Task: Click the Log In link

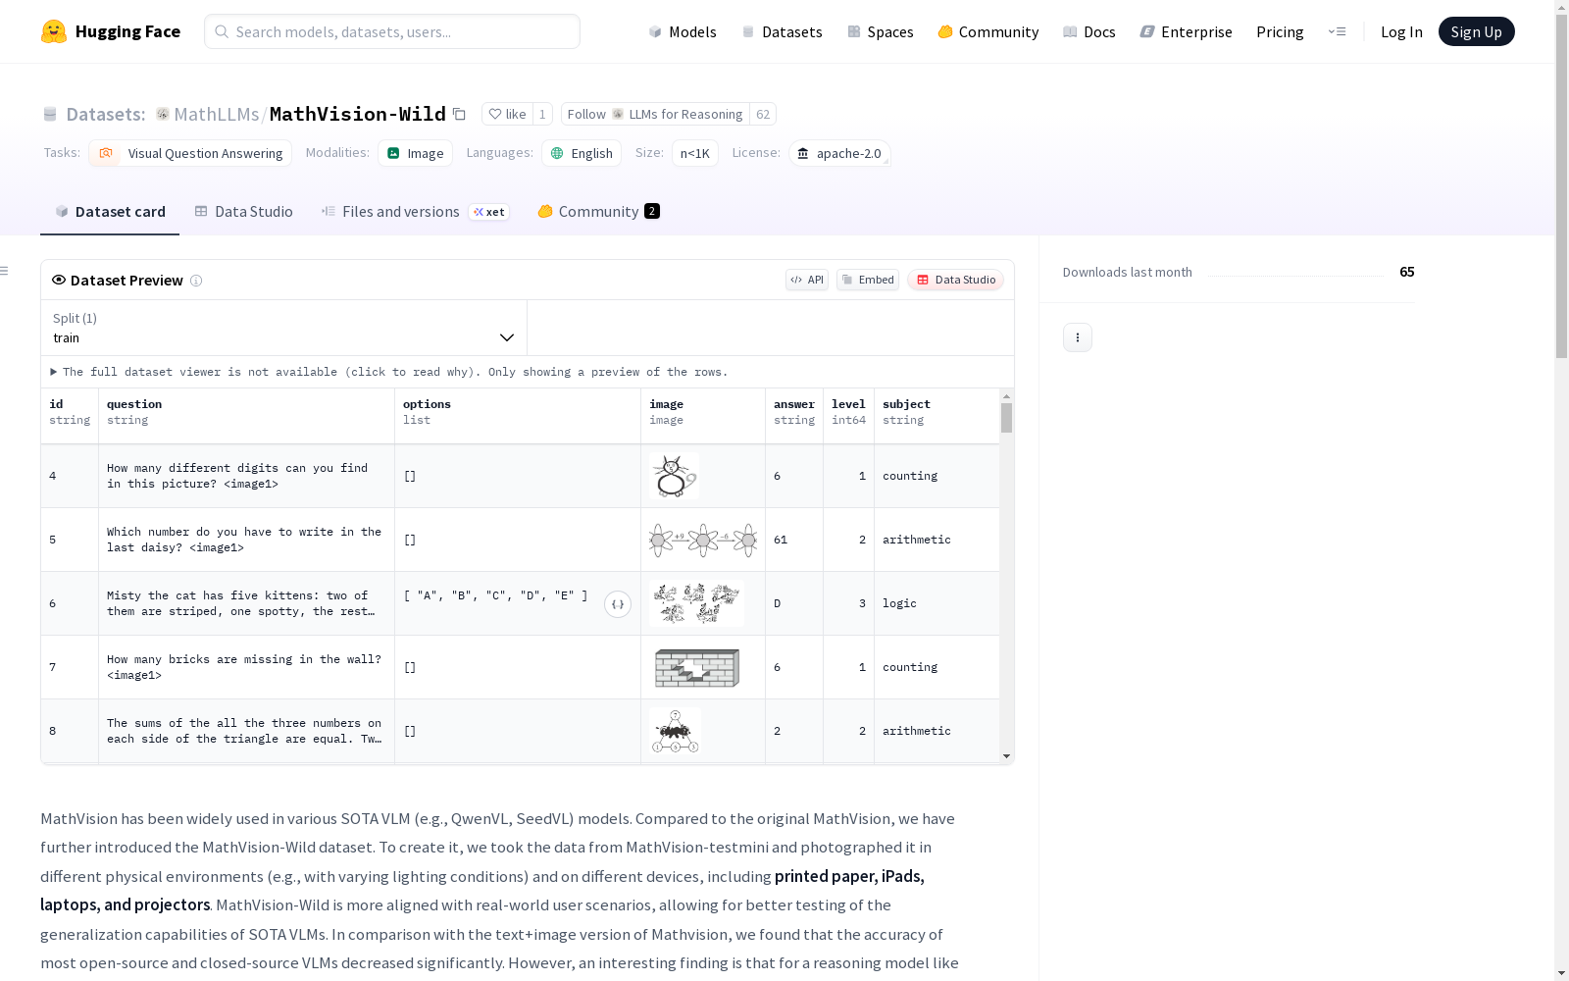Action: (x=1401, y=31)
